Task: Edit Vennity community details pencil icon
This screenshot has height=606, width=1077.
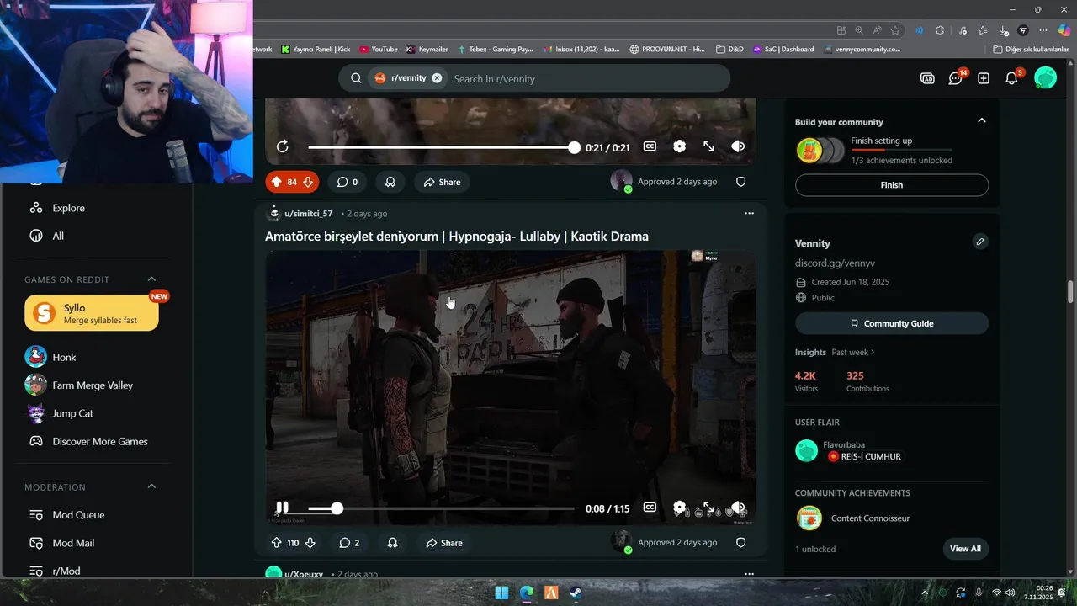Action: coord(980,242)
